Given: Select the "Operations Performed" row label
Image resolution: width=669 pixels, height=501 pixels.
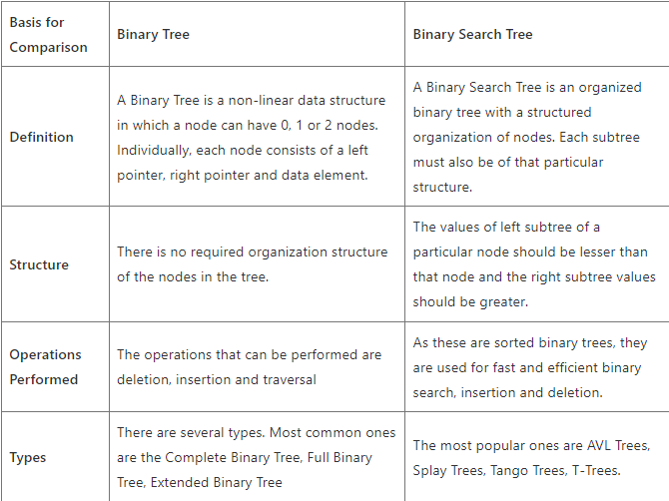Looking at the screenshot, I should point(46,366).
